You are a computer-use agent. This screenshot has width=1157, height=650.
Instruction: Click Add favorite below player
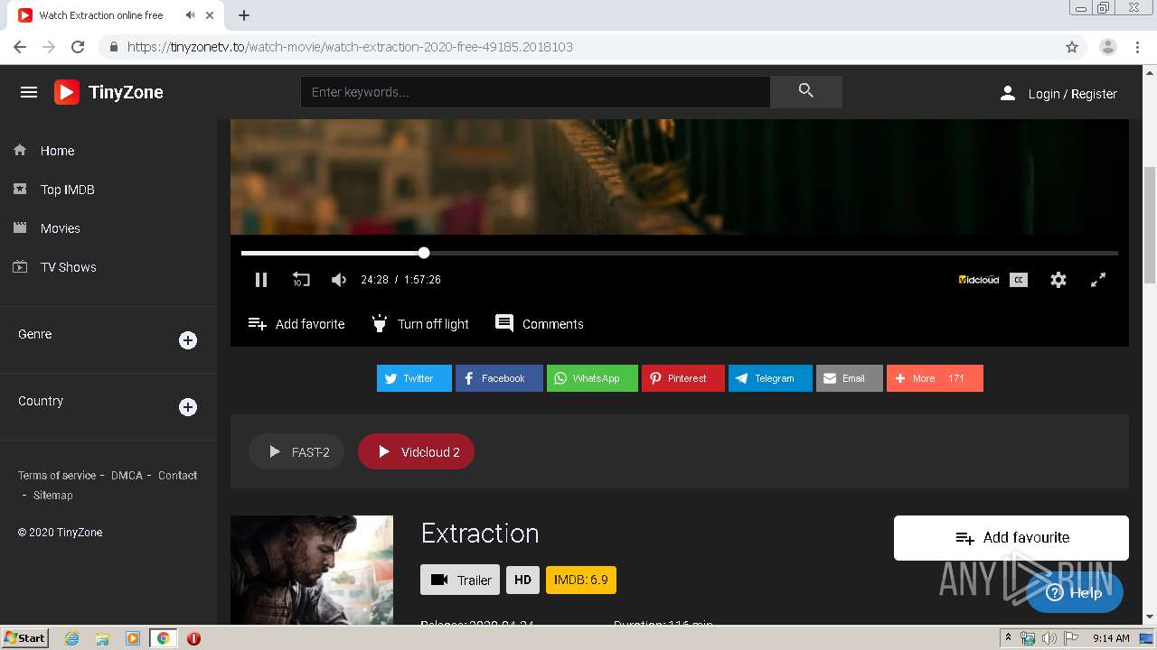click(296, 324)
